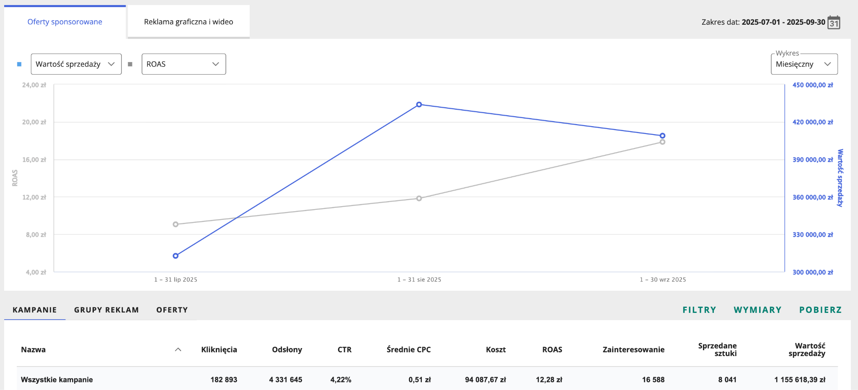Expand the Wykres Miesięczny dropdown
The height and width of the screenshot is (390, 858).
804,64
